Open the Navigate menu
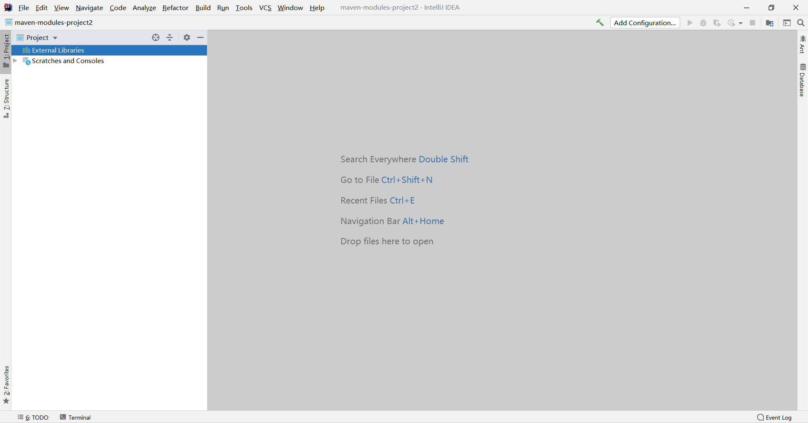The width and height of the screenshot is (808, 423). [89, 8]
